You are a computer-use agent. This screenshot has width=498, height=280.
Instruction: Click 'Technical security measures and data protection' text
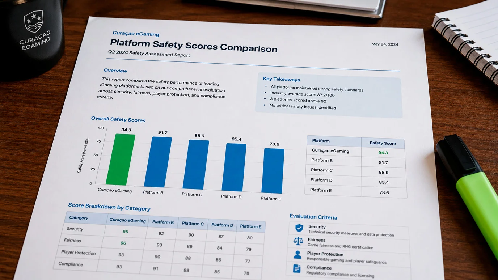(x=351, y=233)
